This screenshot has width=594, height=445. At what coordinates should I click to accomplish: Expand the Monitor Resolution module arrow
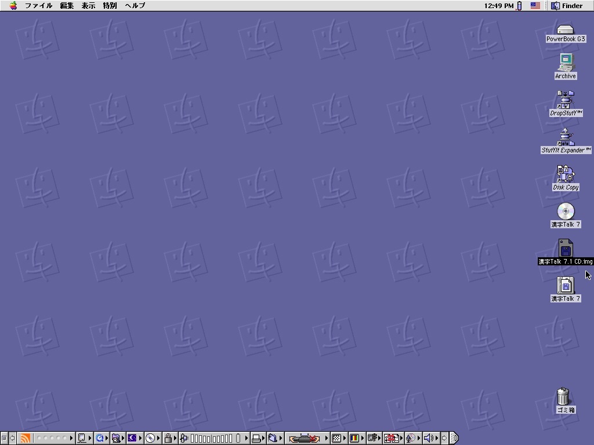(x=345, y=438)
